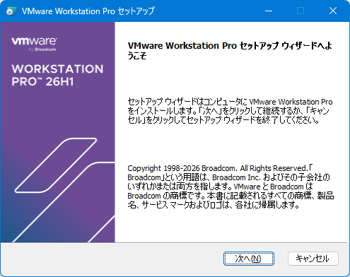Abort the installation via the キャンセル button
The width and height of the screenshot is (350, 277).
[x=313, y=259]
